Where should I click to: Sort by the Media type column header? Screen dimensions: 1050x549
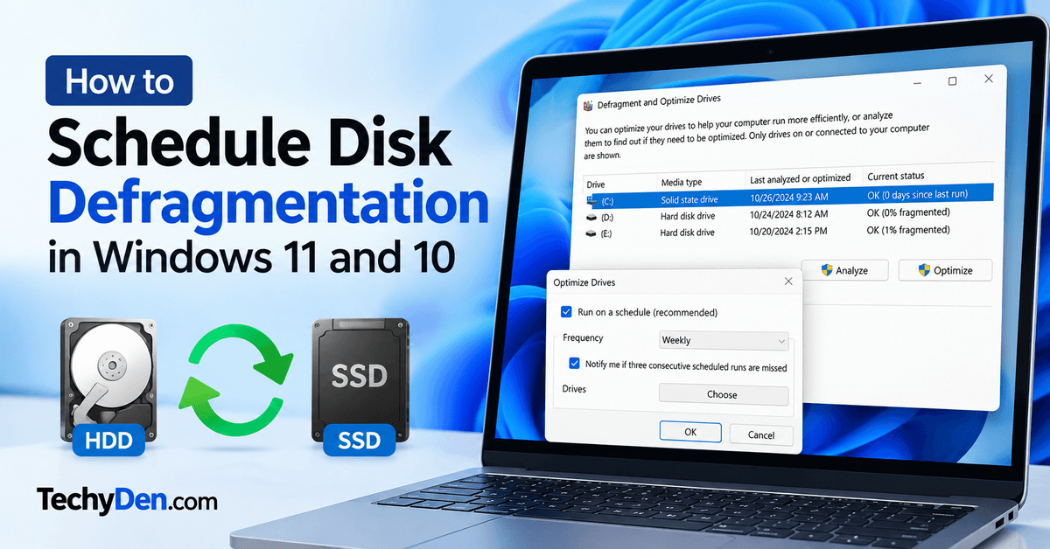(682, 182)
